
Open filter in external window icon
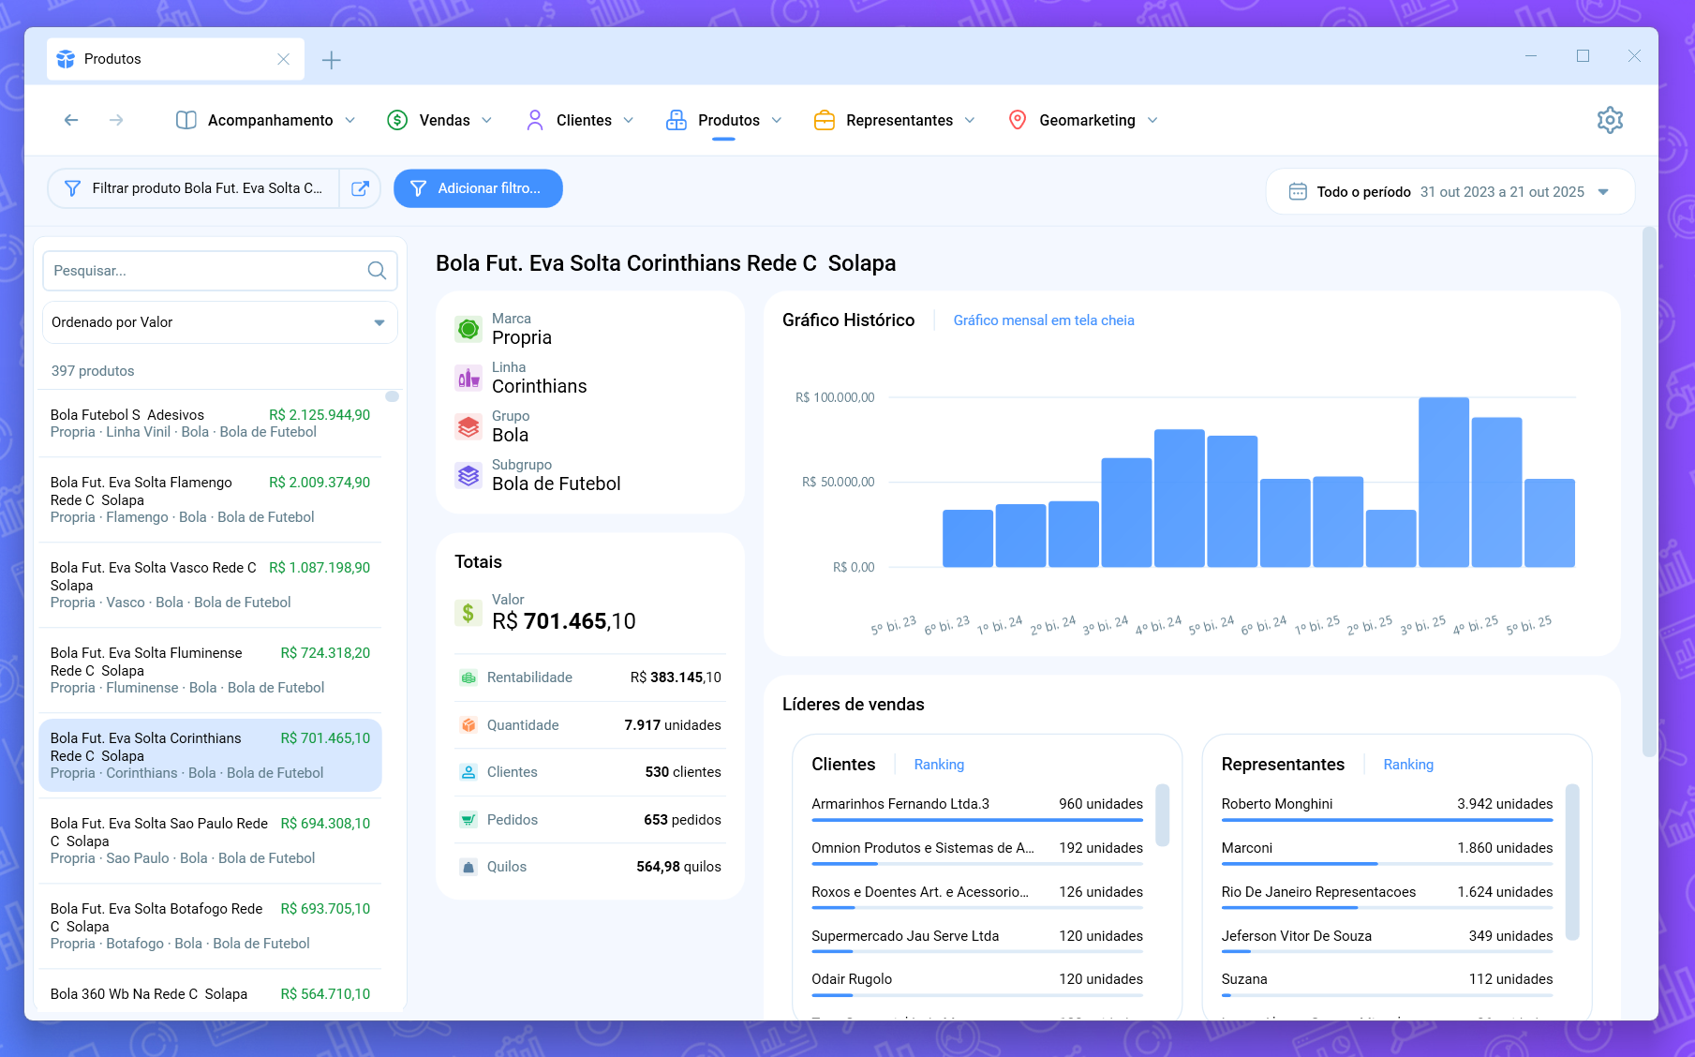pyautogui.click(x=360, y=188)
